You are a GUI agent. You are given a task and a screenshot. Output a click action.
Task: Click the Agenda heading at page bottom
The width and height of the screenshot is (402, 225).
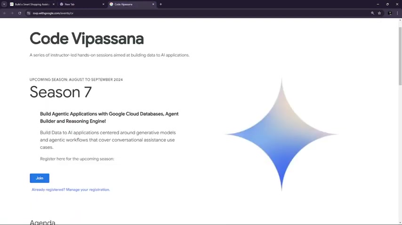coord(42,222)
